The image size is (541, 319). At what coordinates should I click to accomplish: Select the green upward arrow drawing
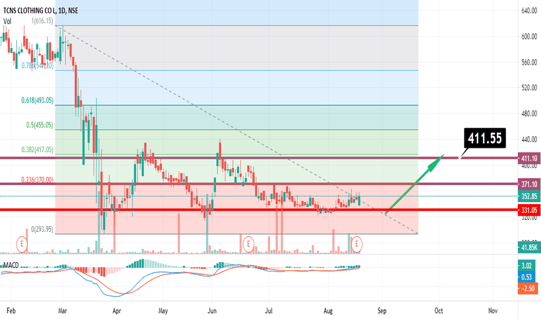coord(414,184)
